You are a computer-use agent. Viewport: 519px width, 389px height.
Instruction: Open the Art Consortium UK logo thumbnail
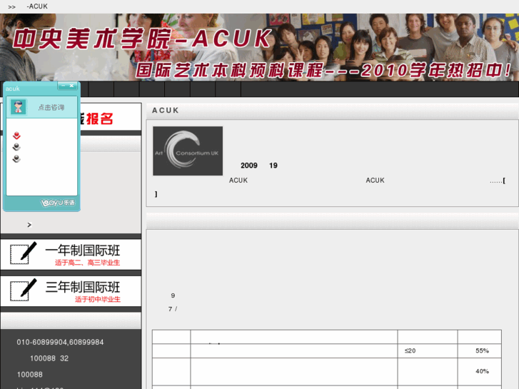click(x=188, y=151)
